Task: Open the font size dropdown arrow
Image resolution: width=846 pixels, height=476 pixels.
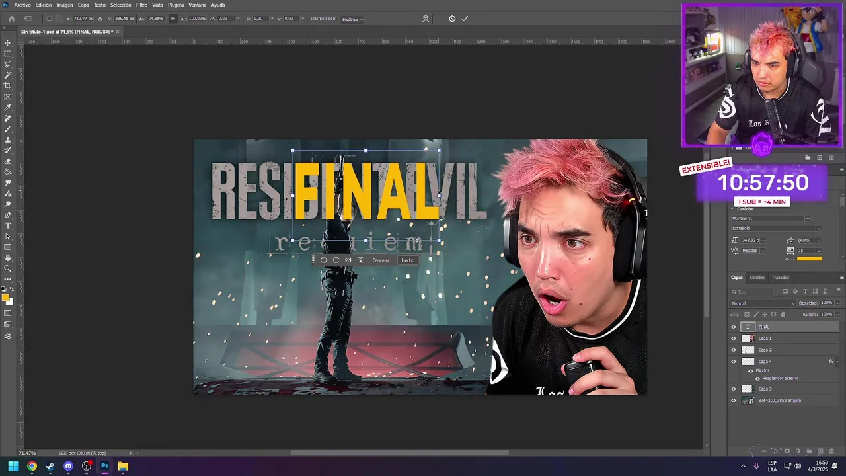Action: pyautogui.click(x=762, y=241)
